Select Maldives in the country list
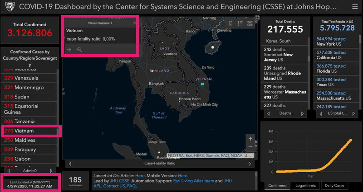This screenshot has width=363, height=192. point(29,140)
